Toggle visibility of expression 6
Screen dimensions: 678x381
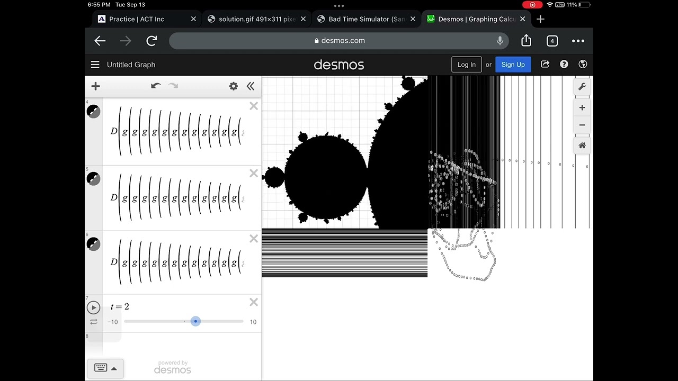pyautogui.click(x=93, y=244)
